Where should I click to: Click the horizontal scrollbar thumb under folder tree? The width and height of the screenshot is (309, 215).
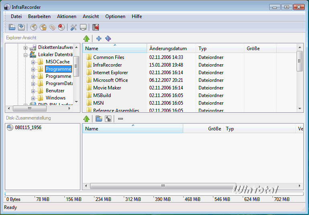(30, 108)
